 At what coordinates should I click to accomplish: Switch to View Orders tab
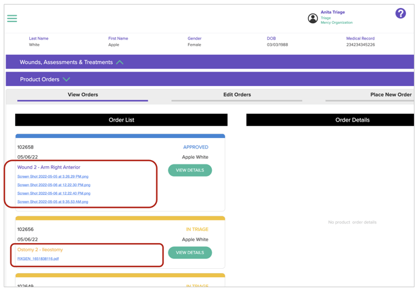click(82, 95)
